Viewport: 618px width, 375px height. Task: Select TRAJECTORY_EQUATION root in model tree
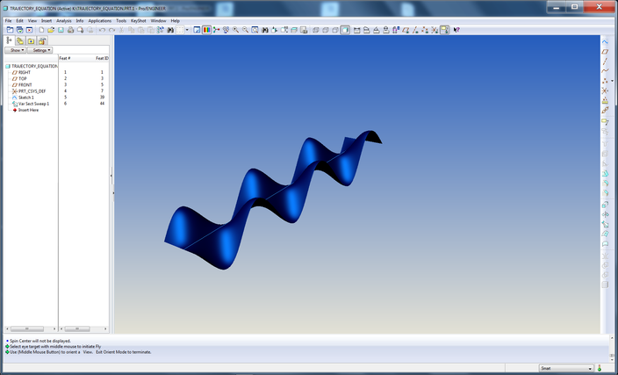point(32,66)
